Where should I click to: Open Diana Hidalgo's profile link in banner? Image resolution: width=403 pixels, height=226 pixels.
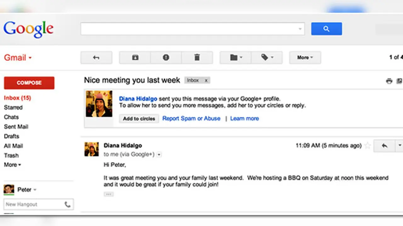[x=138, y=99]
